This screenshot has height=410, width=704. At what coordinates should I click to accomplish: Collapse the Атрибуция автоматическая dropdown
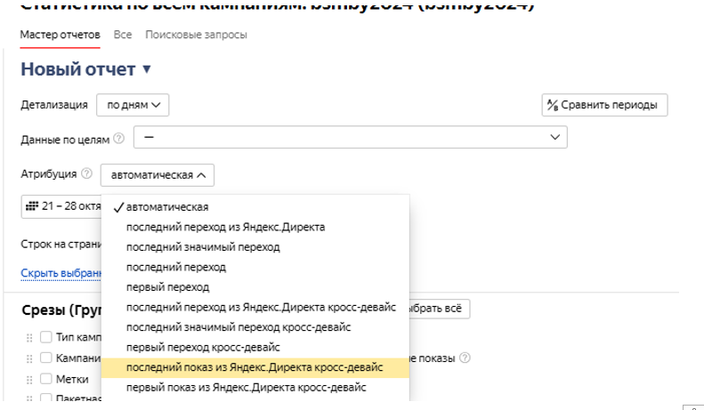click(x=157, y=174)
